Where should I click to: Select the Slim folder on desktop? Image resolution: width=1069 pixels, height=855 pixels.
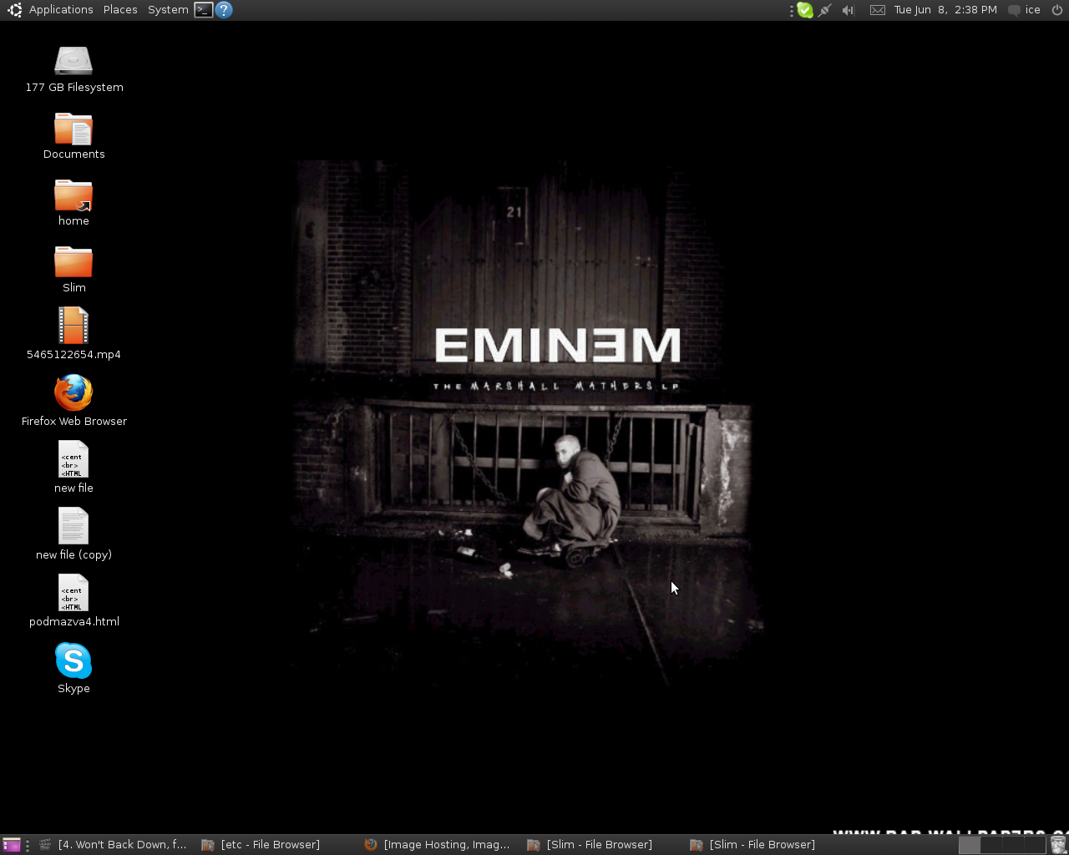tap(73, 261)
